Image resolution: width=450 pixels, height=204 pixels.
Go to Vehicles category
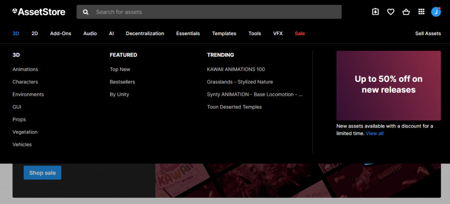22,145
